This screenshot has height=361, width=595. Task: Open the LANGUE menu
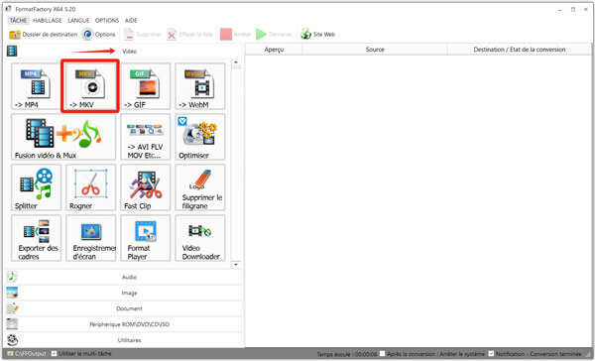pos(78,21)
